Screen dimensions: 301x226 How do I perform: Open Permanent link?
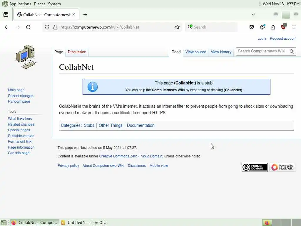click(20, 141)
